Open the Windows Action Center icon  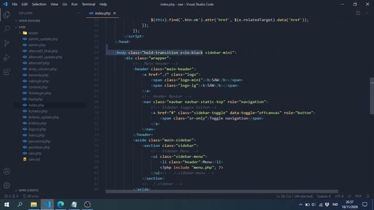(x=365, y=205)
